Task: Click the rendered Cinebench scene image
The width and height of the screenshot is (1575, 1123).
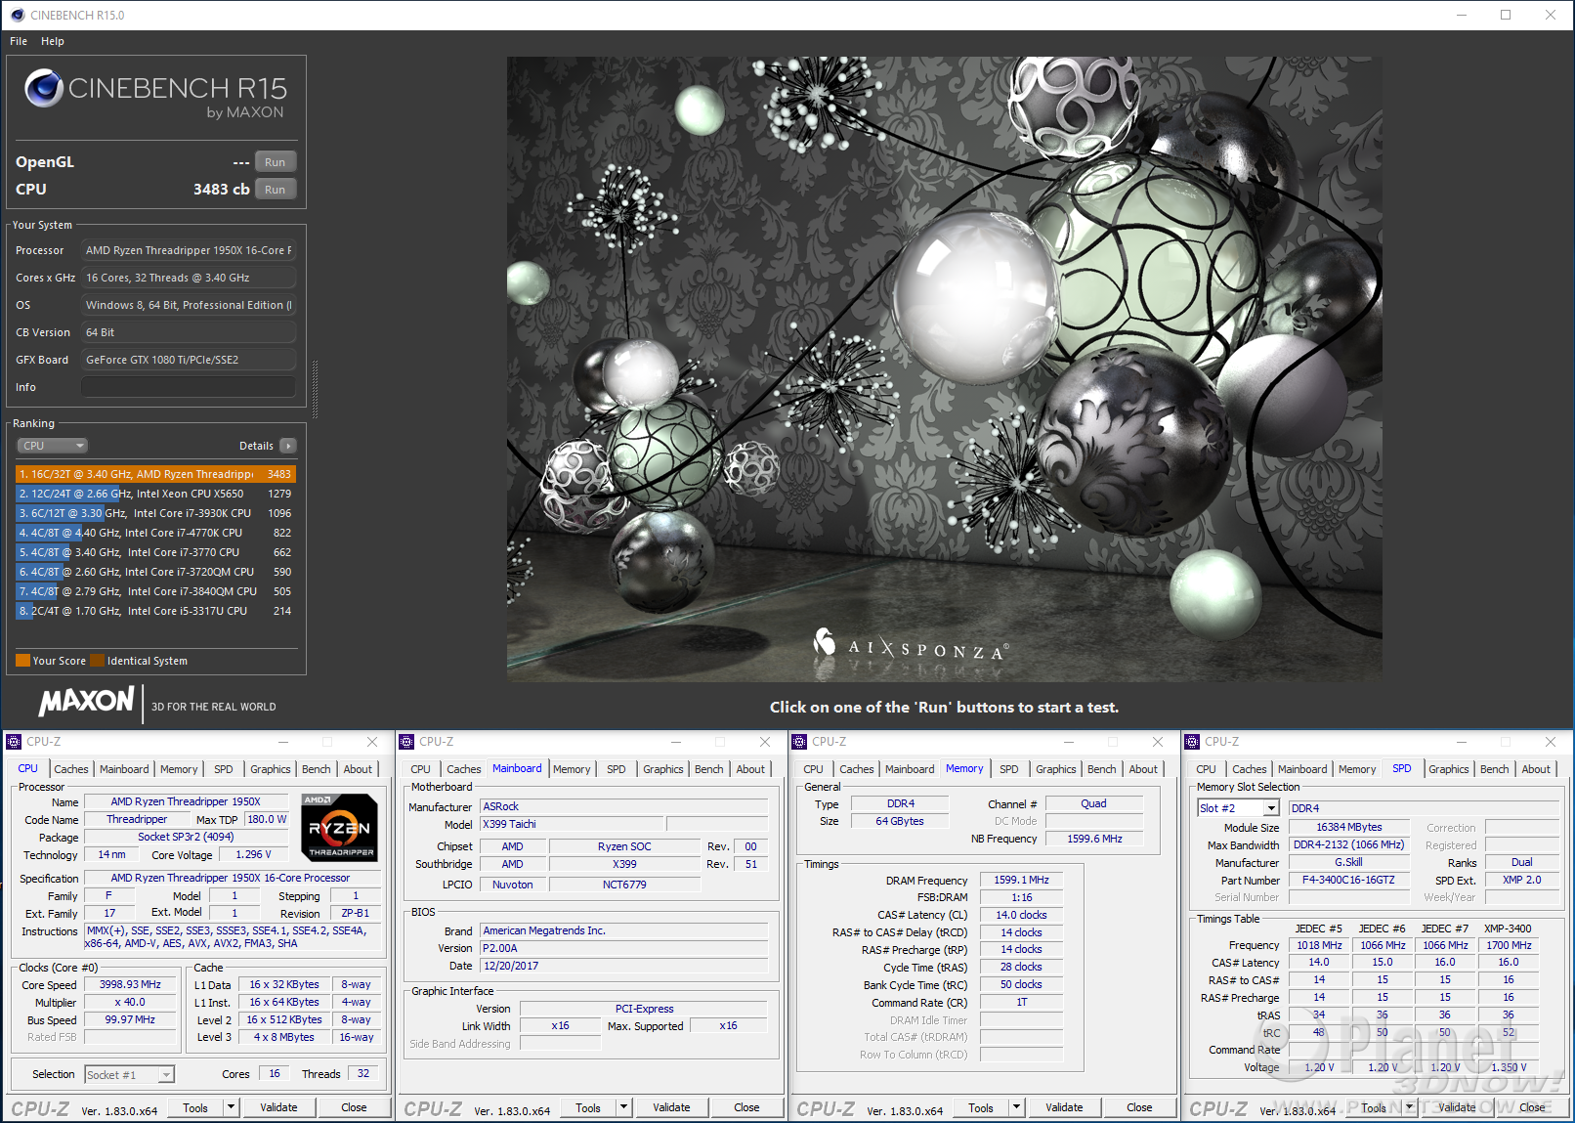Action: 944,368
